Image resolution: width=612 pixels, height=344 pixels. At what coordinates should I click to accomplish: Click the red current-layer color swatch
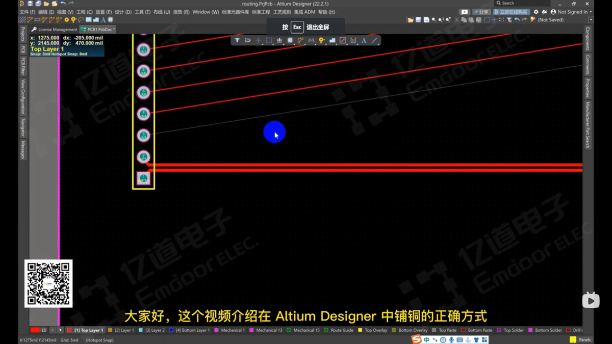pyautogui.click(x=35, y=330)
